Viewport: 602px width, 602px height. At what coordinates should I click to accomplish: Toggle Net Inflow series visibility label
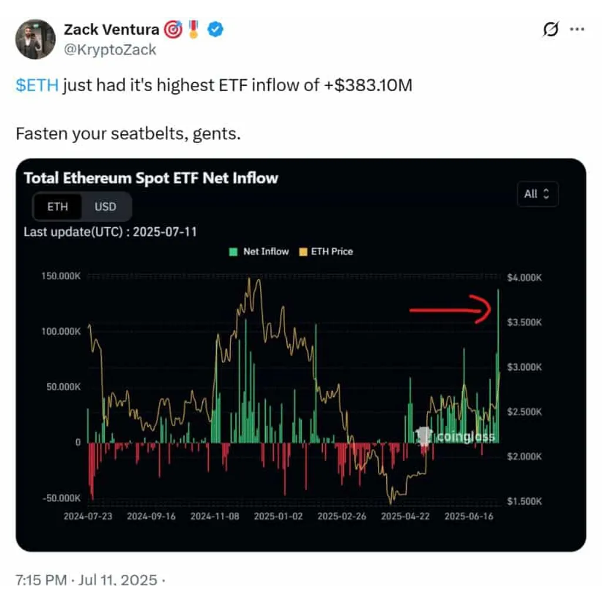pyautogui.click(x=266, y=252)
